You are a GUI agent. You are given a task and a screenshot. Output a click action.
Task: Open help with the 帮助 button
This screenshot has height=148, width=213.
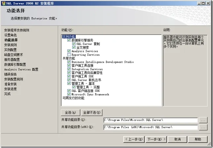pos(198,139)
